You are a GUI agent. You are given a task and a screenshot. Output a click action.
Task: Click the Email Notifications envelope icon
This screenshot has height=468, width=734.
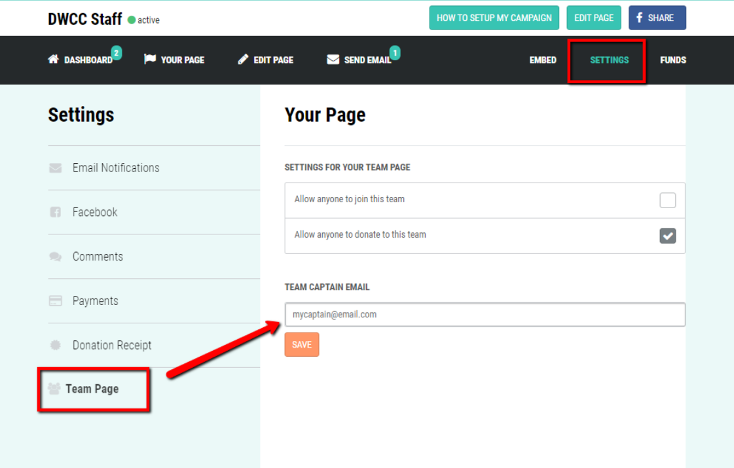click(55, 168)
